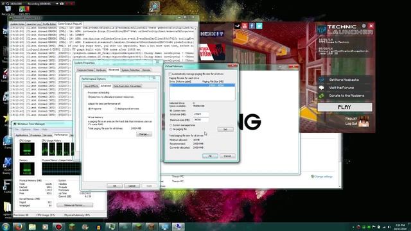
Task: Open Launcher Log tab
Action: (x=33, y=24)
